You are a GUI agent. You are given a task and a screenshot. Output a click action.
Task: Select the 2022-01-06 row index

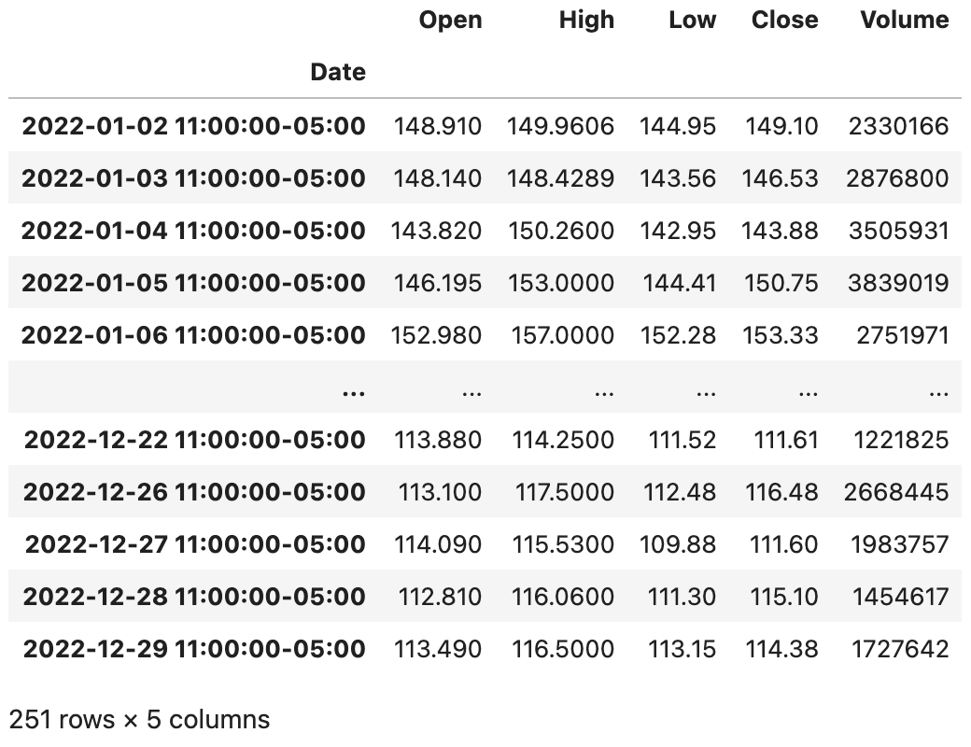(193, 335)
